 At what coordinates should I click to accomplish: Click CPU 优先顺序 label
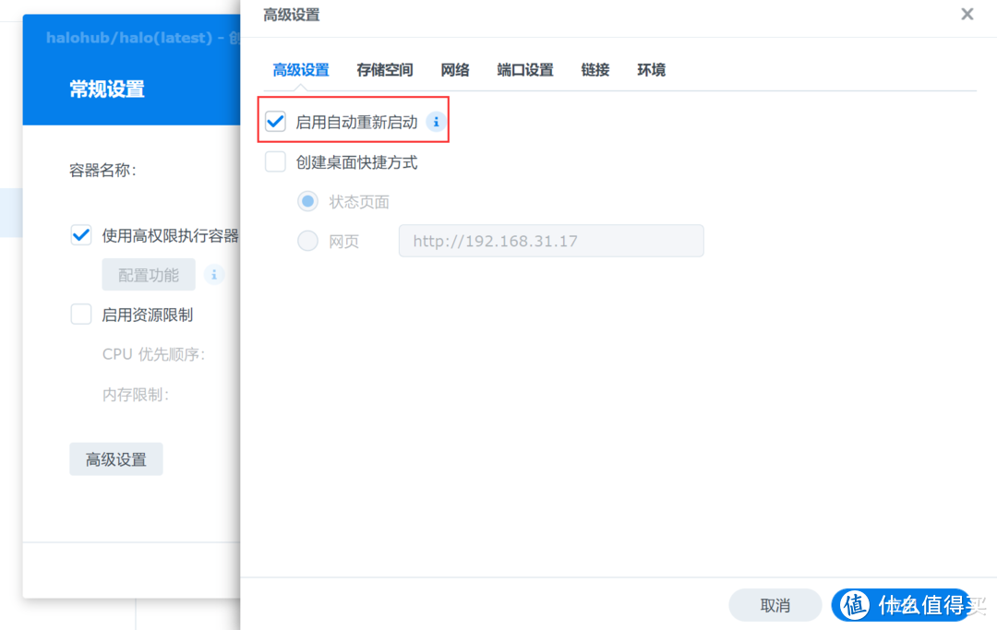point(154,354)
